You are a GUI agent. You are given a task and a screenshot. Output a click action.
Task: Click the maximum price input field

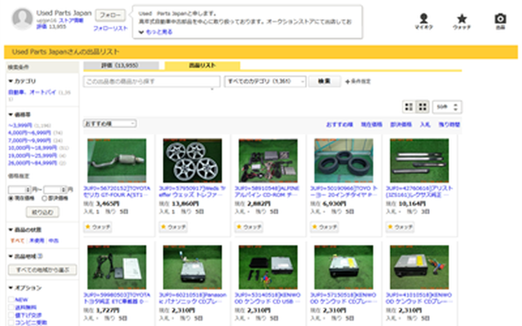click(55, 190)
